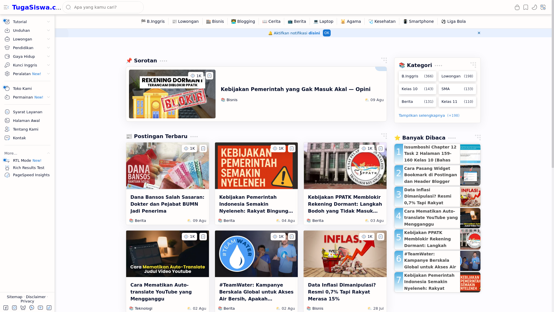
Task: Open the Kesehatan nav category
Action: pyautogui.click(x=382, y=21)
